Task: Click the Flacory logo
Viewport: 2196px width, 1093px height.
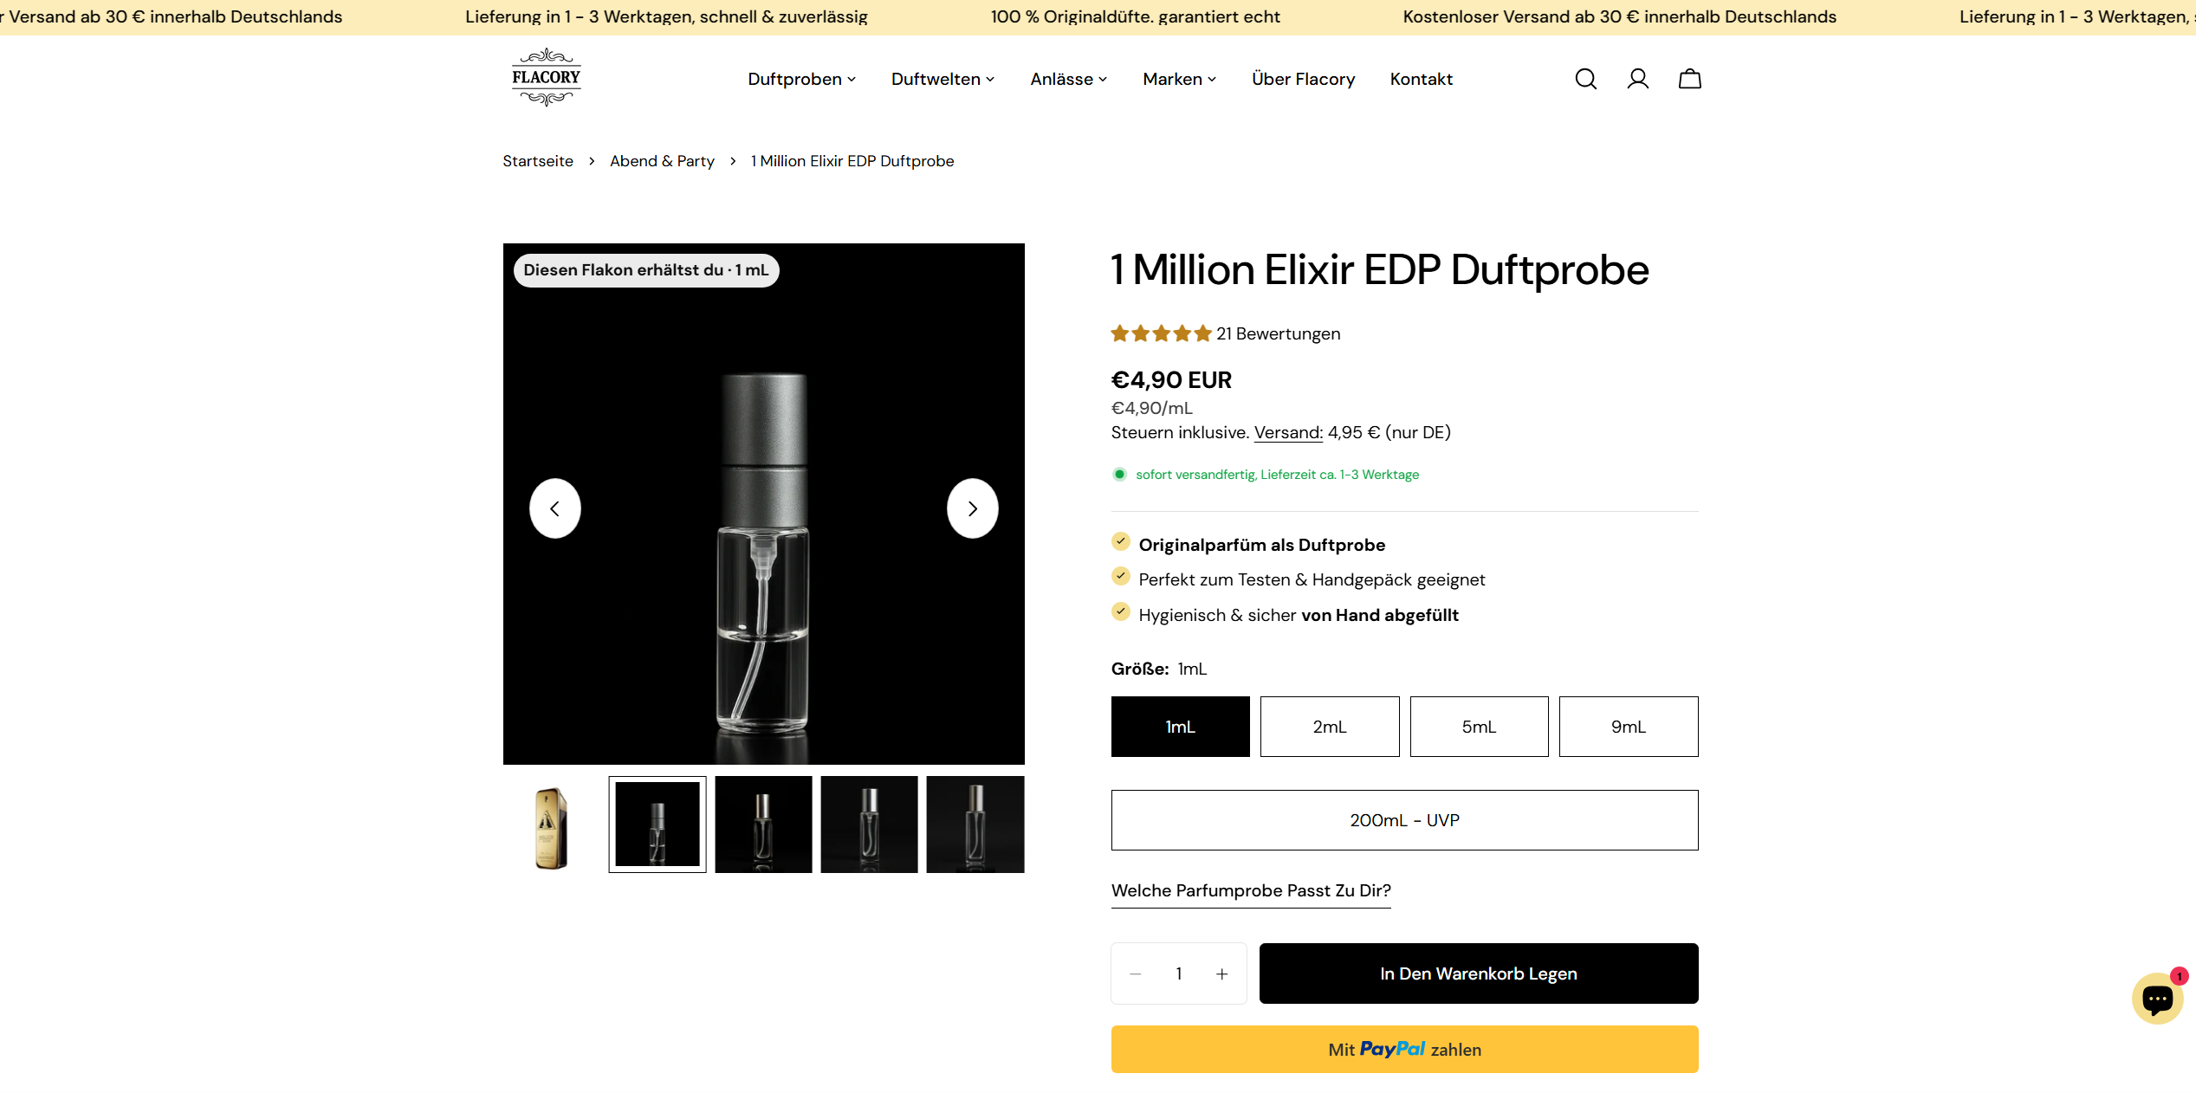Action: point(545,79)
